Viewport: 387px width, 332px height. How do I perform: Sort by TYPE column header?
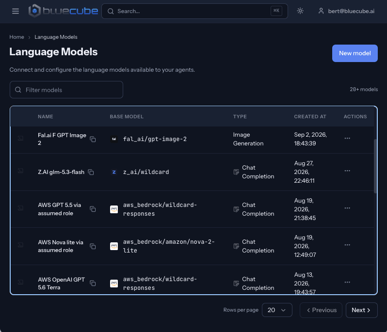pyautogui.click(x=240, y=116)
